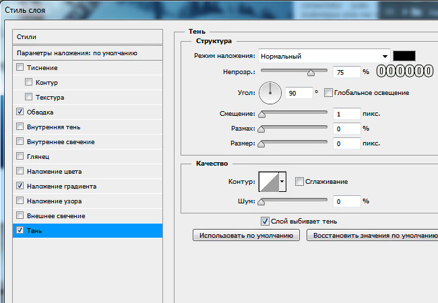Open the Режим наложения dropdown

coord(324,56)
